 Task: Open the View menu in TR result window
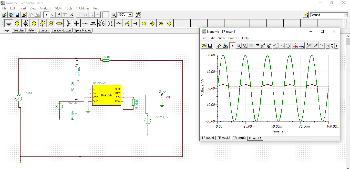tap(221, 38)
